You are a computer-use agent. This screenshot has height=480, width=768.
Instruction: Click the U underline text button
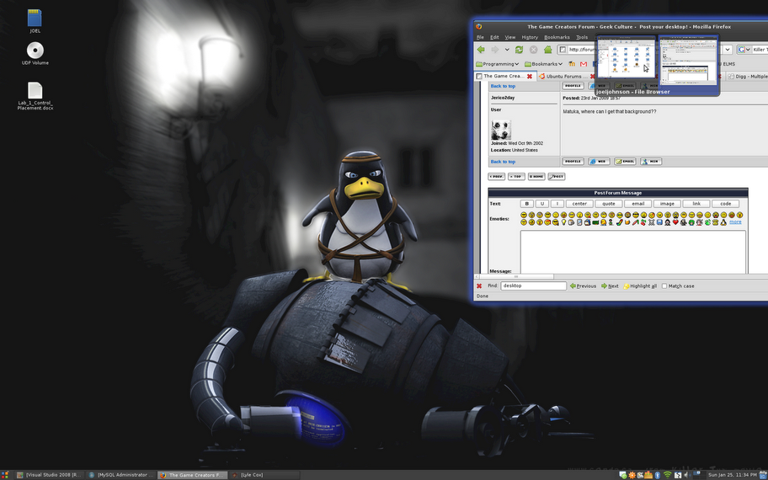(541, 204)
